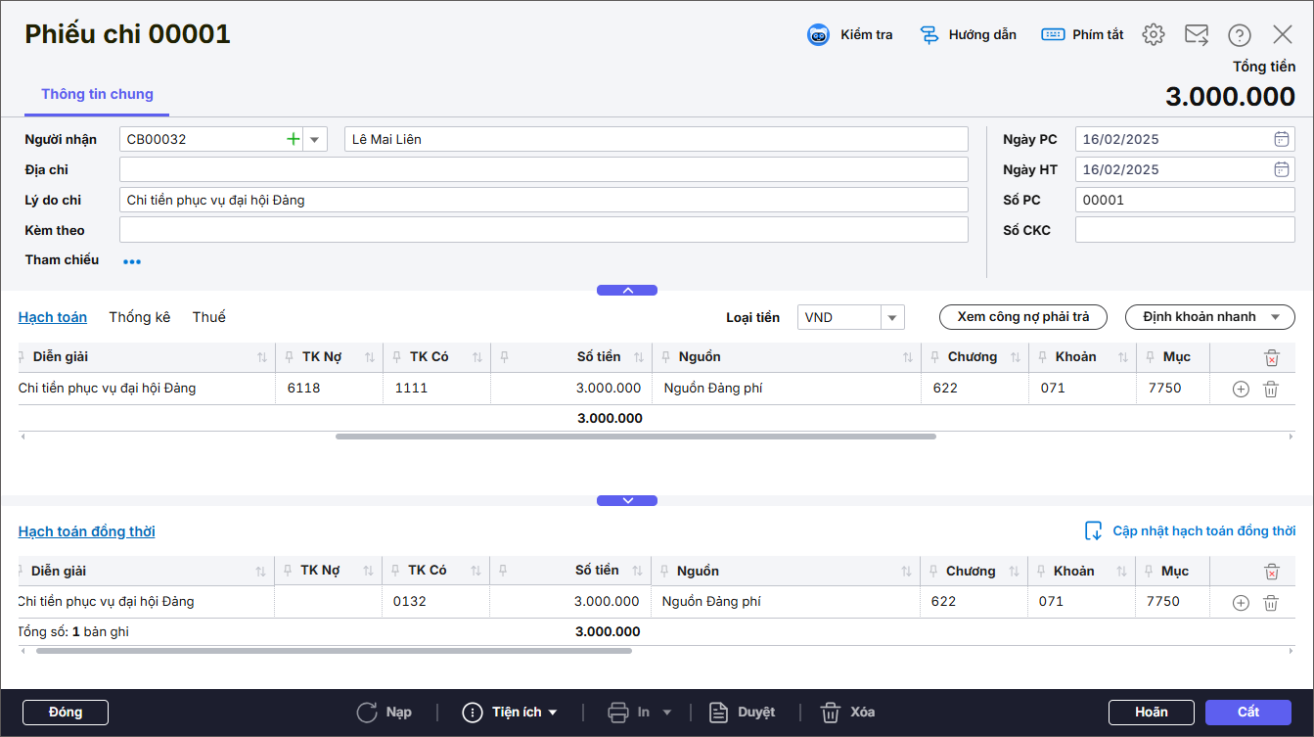Switch to the Thống kê tab
The height and width of the screenshot is (737, 1314).
140,317
